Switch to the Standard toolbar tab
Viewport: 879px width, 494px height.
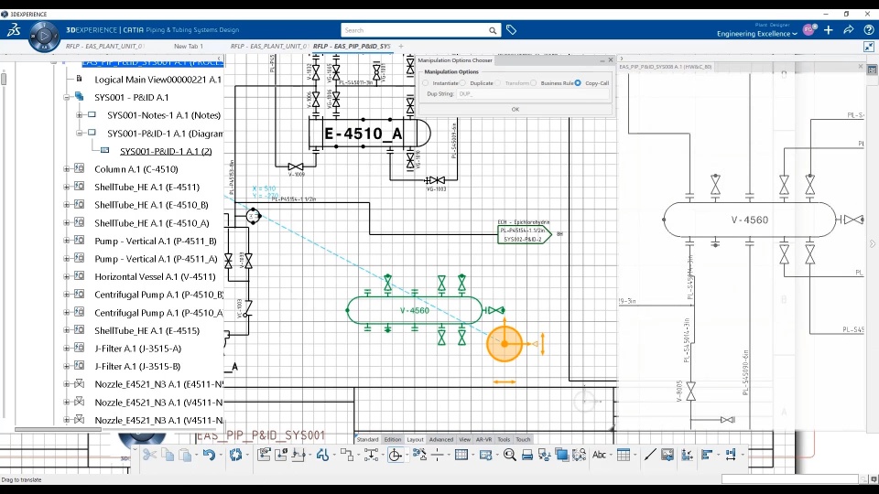click(x=368, y=440)
